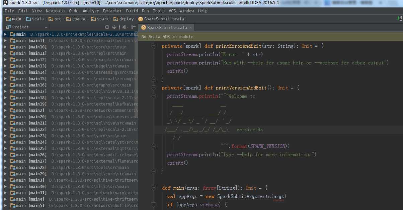Open the Navigate menu
This screenshot has height=210, width=403.
tap(55, 11)
